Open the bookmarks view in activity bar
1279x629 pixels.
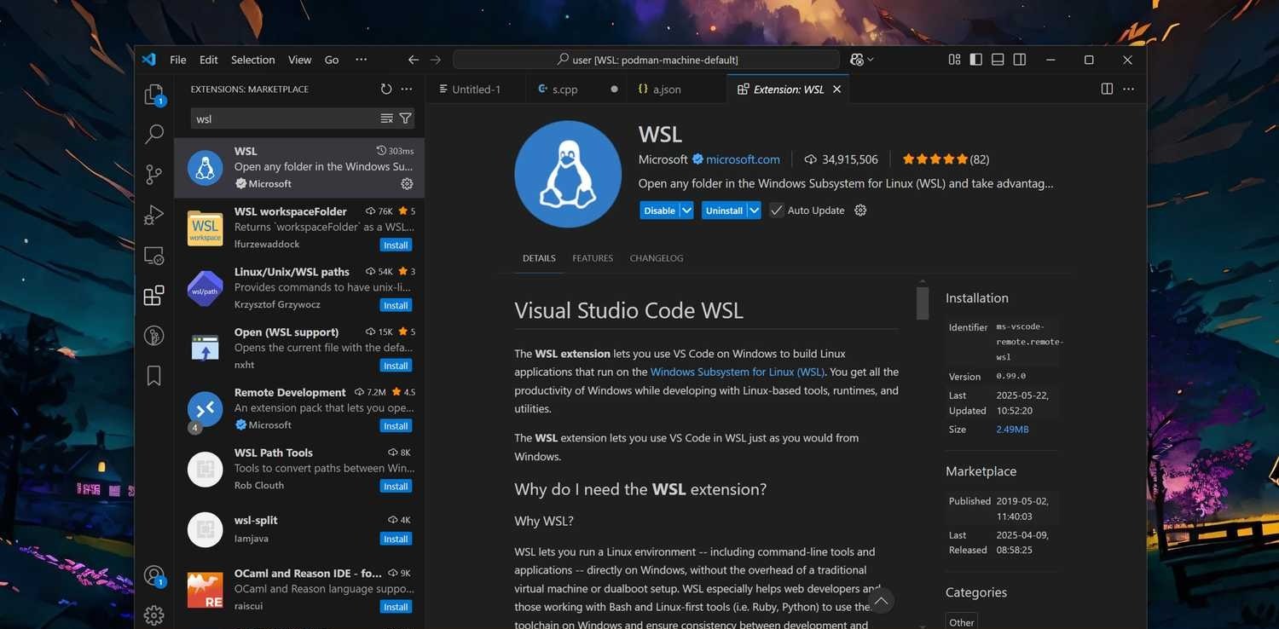click(x=153, y=376)
